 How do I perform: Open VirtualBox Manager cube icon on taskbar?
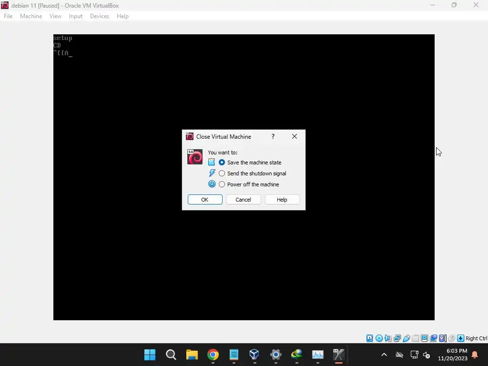coord(254,355)
